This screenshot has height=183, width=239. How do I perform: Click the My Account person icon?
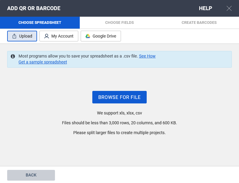pos(46,36)
